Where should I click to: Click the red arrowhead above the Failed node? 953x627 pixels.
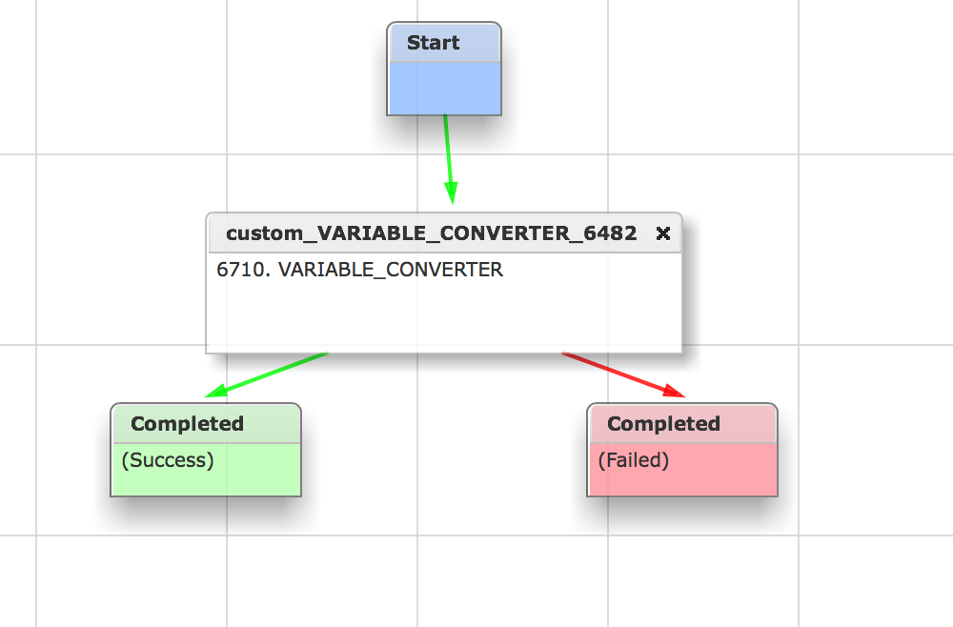pyautogui.click(x=674, y=391)
